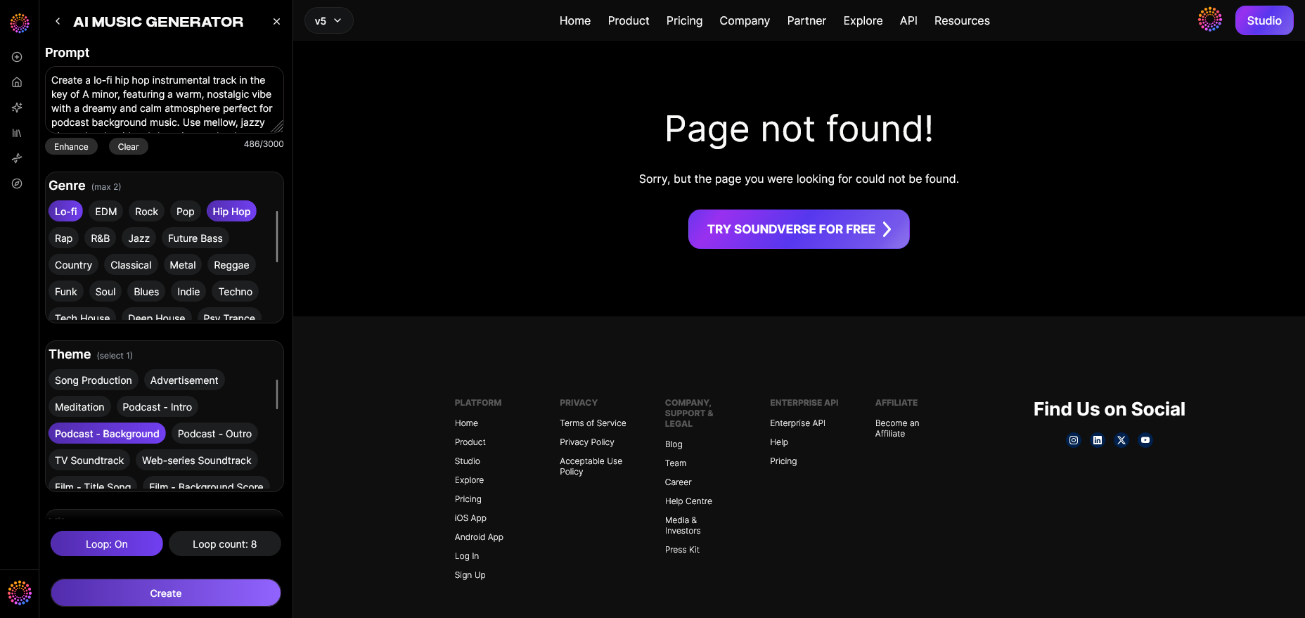Open the Resources menu in top navigation
Viewport: 1305px width, 618px height.
tap(962, 21)
